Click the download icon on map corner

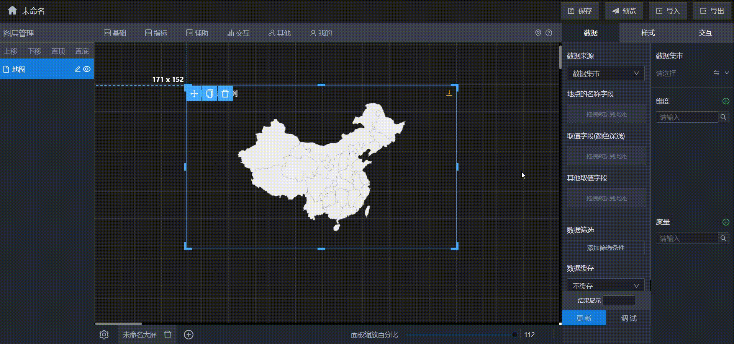click(x=449, y=93)
